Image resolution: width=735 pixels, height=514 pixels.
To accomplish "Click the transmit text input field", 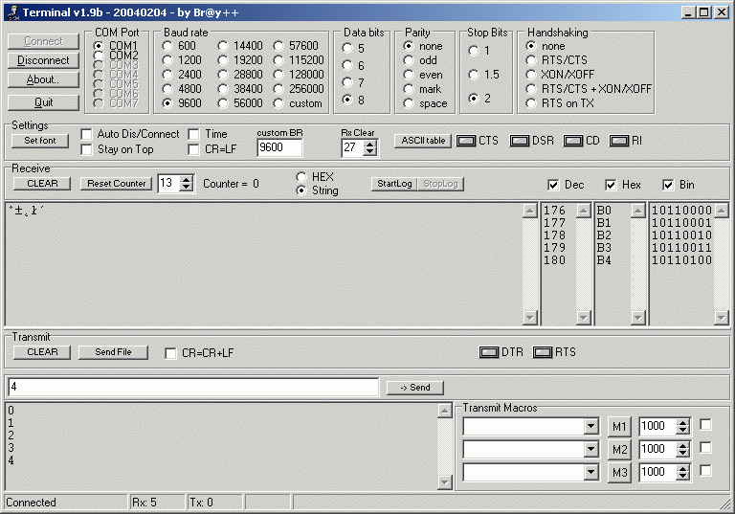I will point(191,388).
